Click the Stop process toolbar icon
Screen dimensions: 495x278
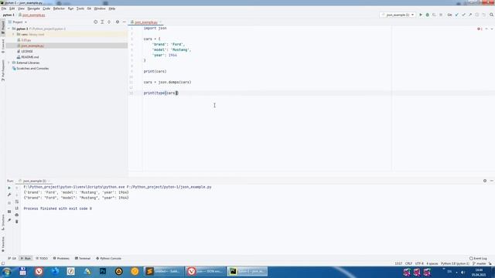(441, 15)
